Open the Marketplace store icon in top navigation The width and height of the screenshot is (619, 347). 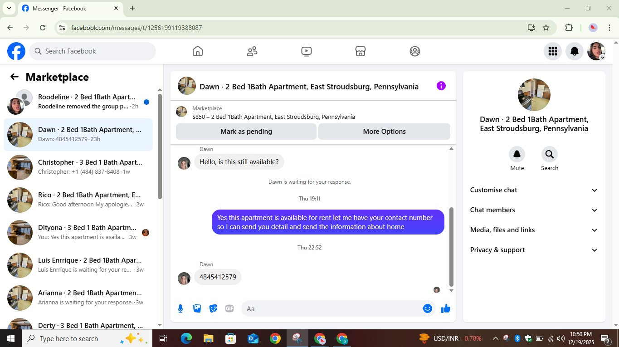pos(361,51)
